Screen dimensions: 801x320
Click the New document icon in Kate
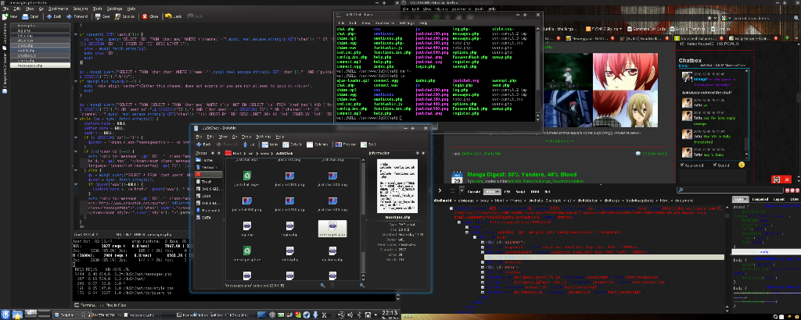(5, 16)
